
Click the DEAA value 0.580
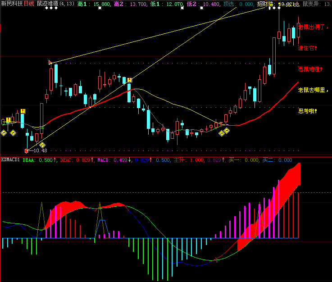click(45, 160)
